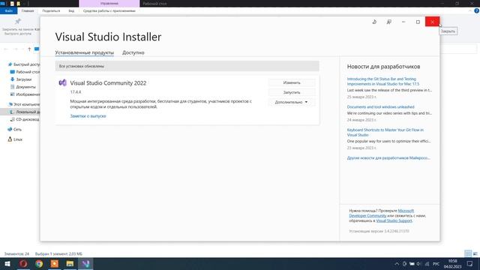Switch Explorer to details view icon
The image size is (480, 270).
click(x=468, y=253)
